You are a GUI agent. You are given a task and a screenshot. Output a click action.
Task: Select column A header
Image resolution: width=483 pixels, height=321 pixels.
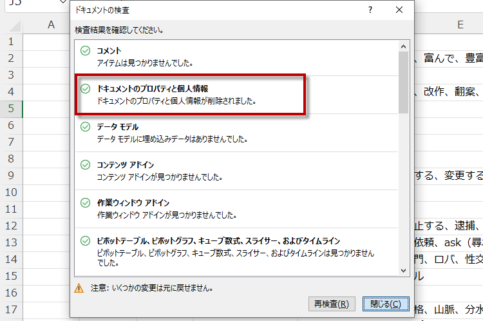click(52, 24)
